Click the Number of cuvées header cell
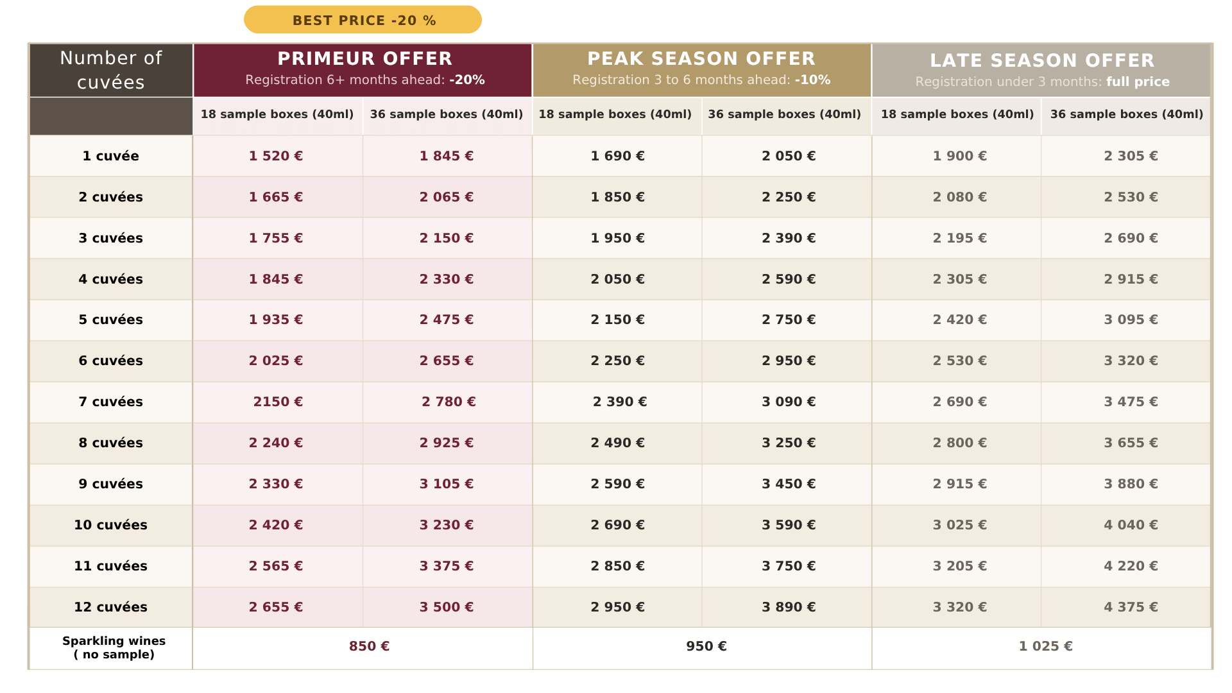 [x=111, y=70]
